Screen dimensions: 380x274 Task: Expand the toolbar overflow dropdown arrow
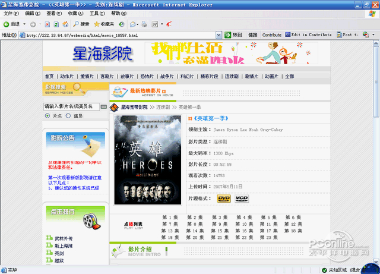coord(373,34)
